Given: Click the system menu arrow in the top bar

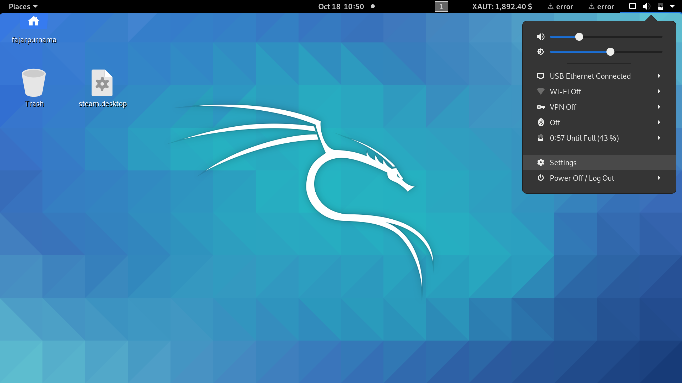Looking at the screenshot, I should (672, 6).
